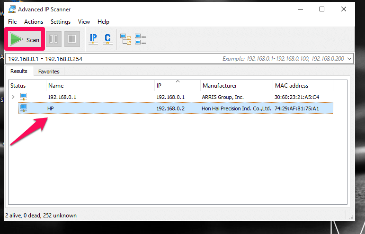Switch to the Favorites tab
This screenshot has height=234, width=365.
point(49,72)
